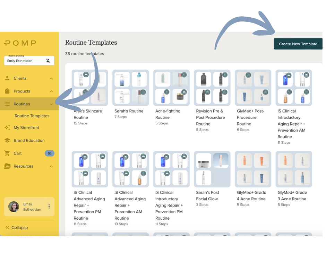Click the '6 Steps' label
This screenshot has width=326, height=273.
(x=243, y=130)
